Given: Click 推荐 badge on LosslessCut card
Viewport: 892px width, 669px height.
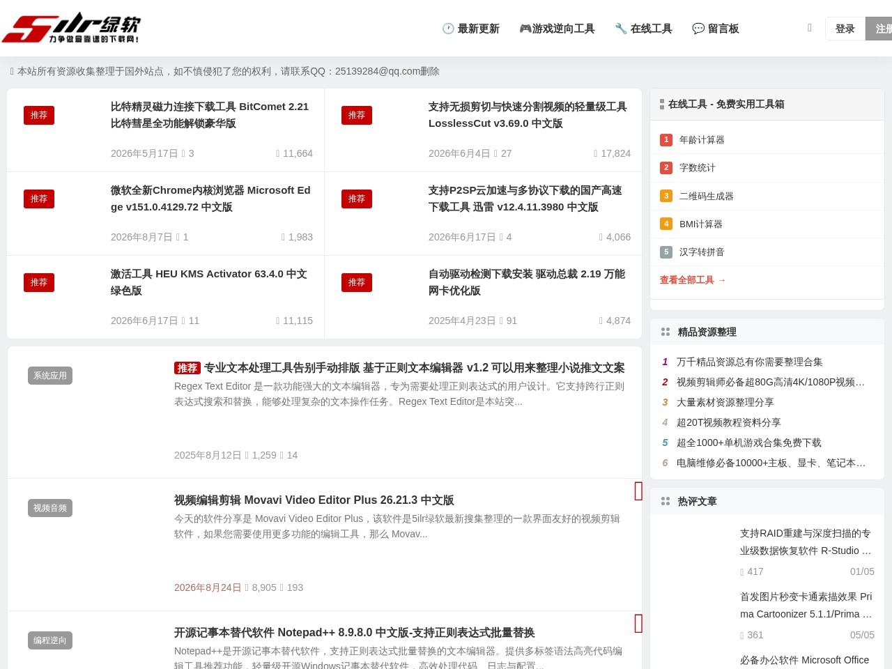Looking at the screenshot, I should click(357, 115).
